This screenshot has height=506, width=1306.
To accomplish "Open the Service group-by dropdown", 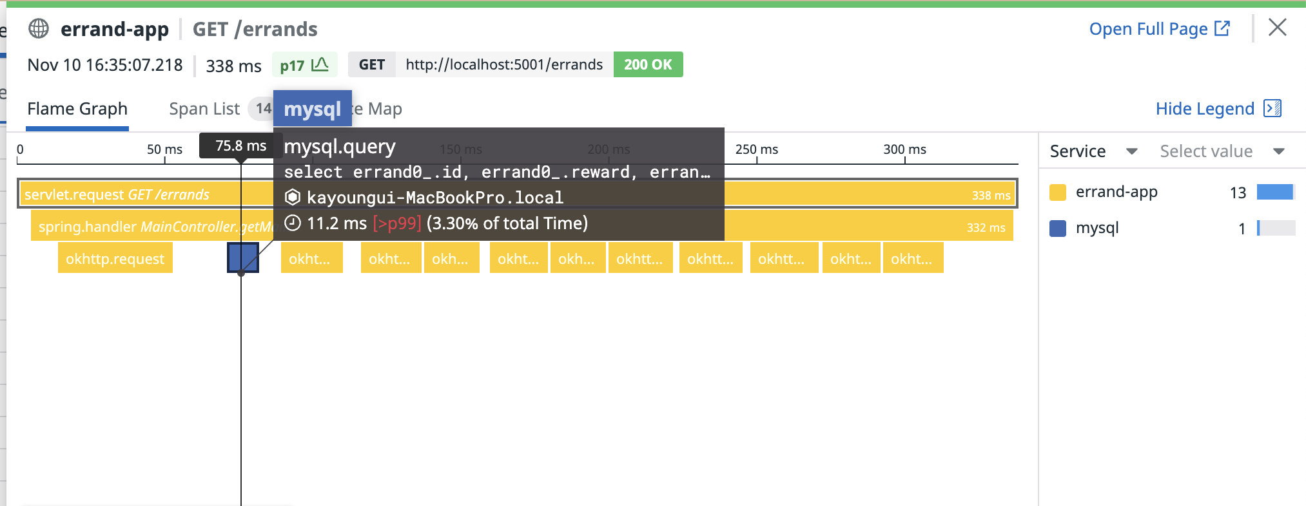I will click(x=1094, y=151).
